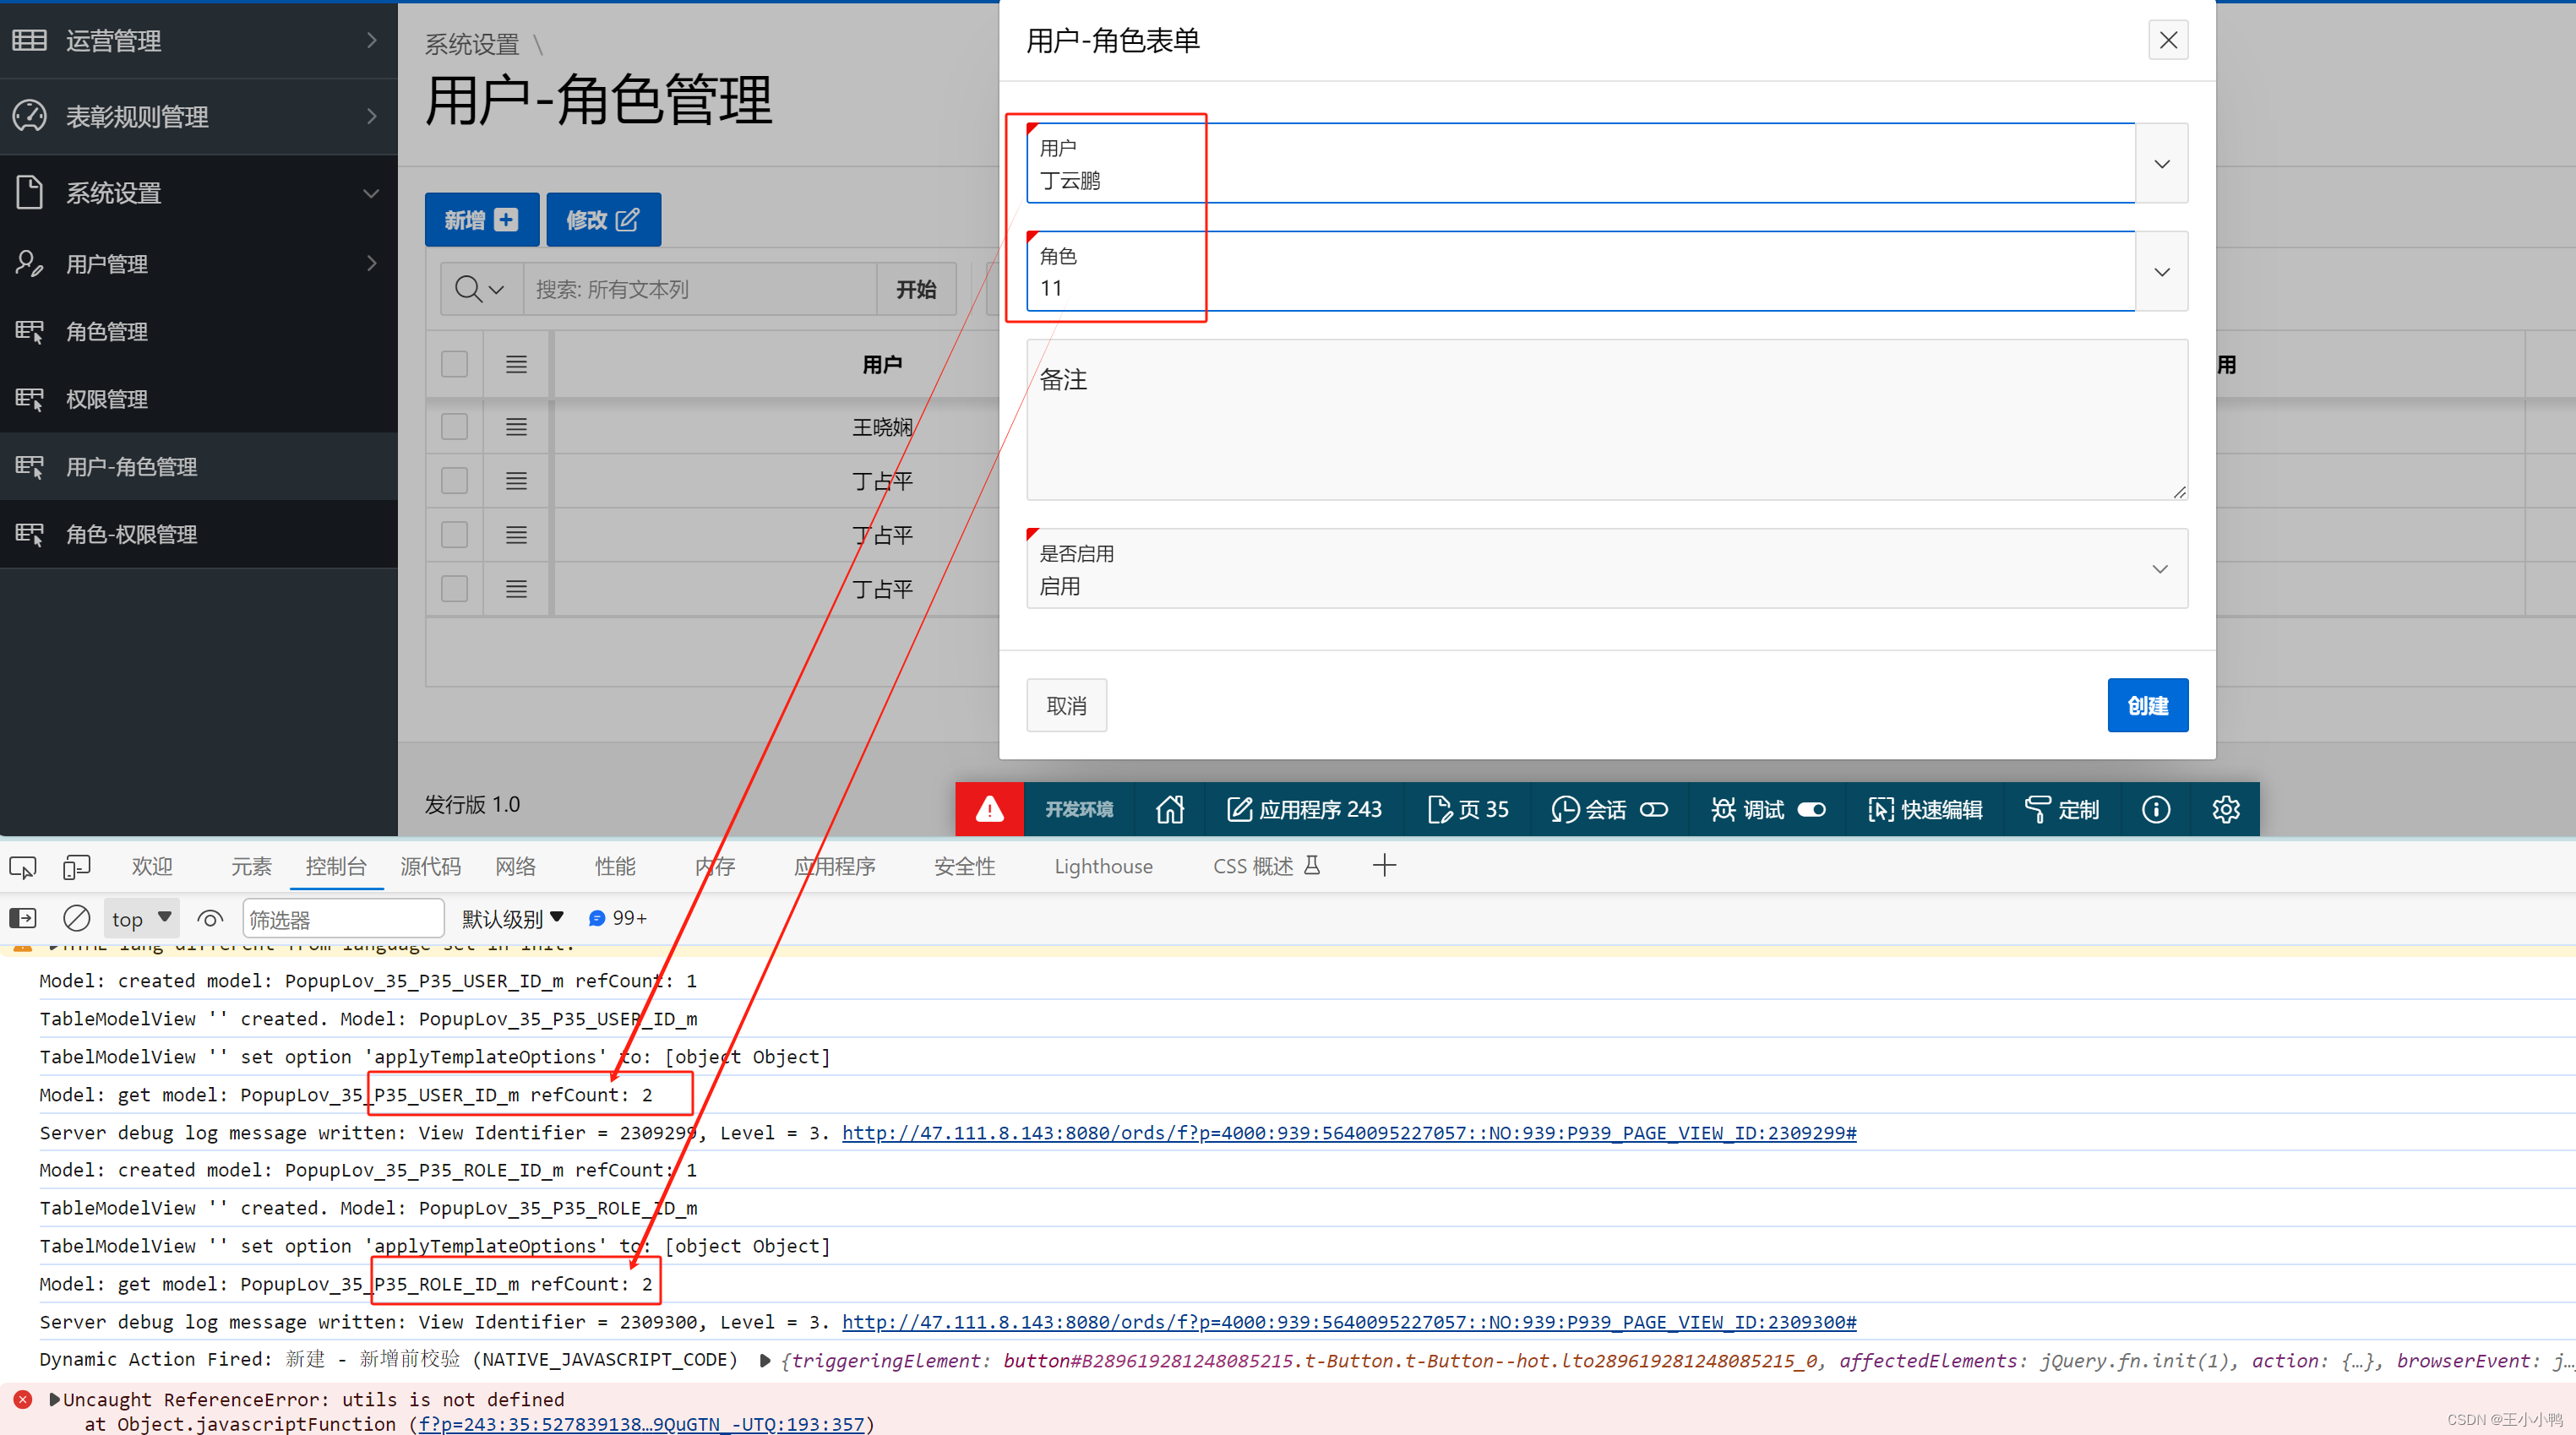Image resolution: width=2576 pixels, height=1435 pixels.
Task: Click the red error icon in console
Action: pos(23,1399)
